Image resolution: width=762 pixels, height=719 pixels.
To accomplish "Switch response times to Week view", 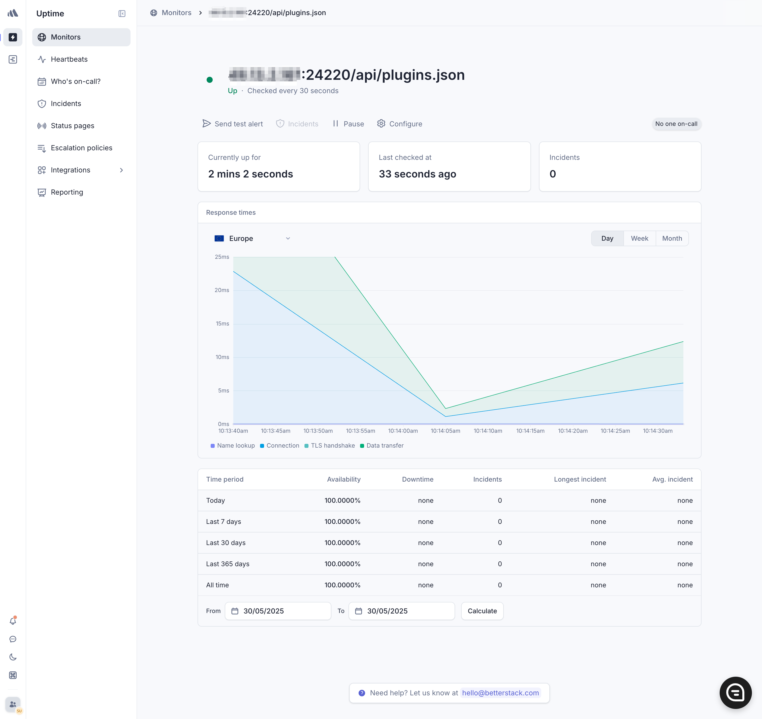I will tap(639, 238).
